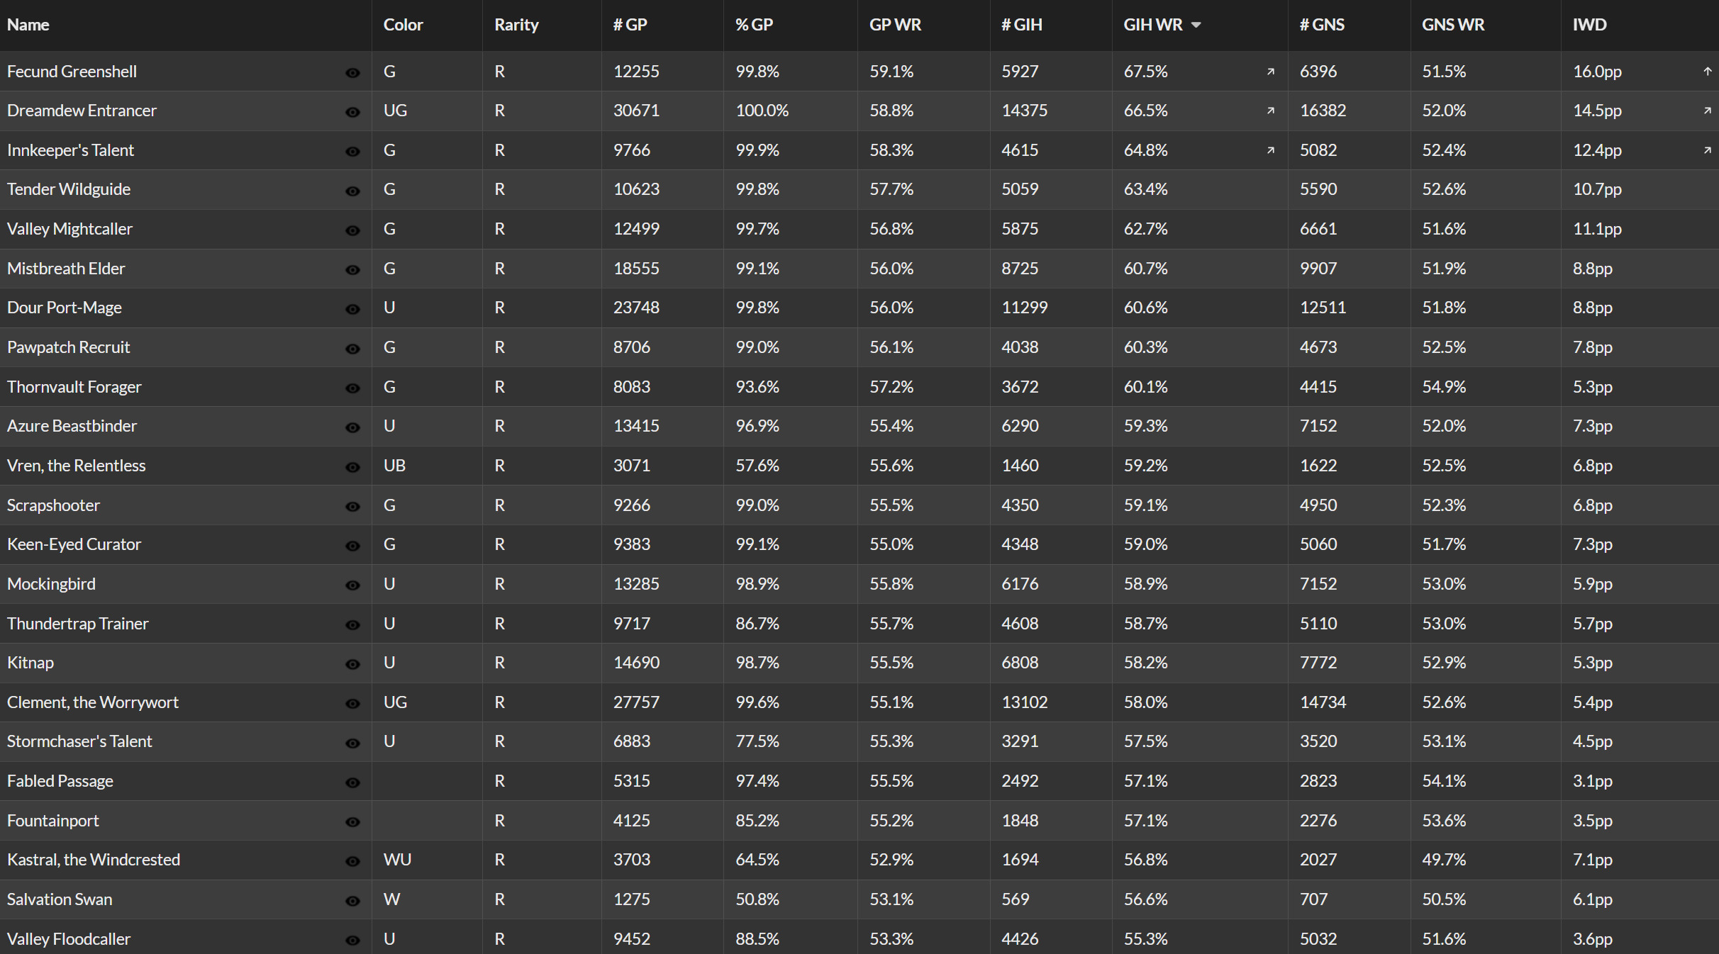
Task: Click eye icon for Fecund Greenshell
Action: 352,73
